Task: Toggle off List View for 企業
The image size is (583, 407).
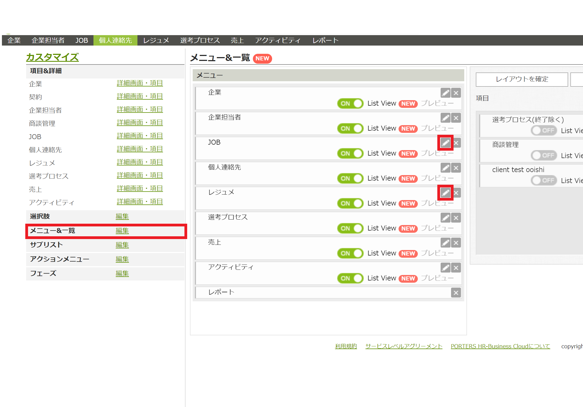Action: [350, 103]
